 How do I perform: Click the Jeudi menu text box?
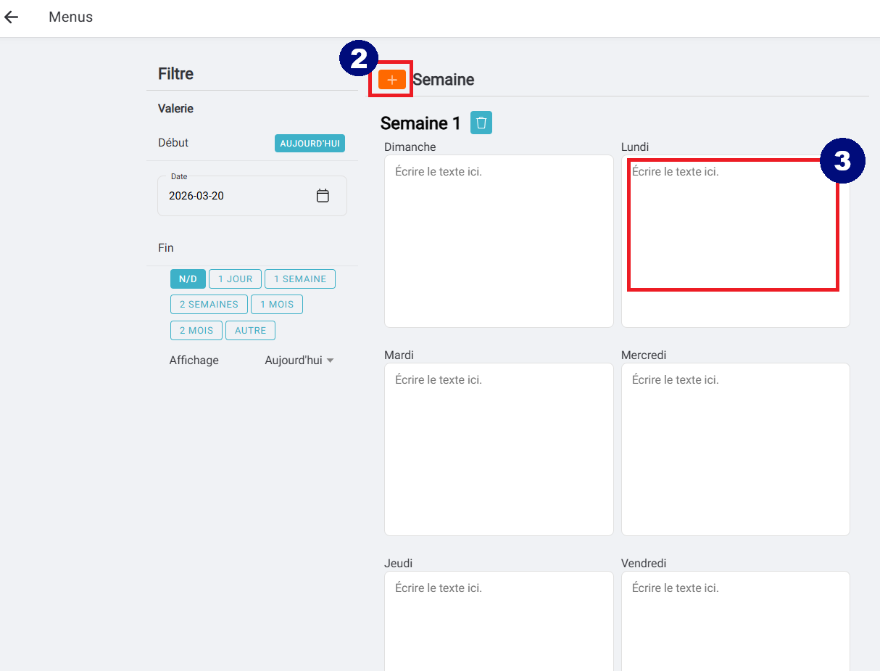pyautogui.click(x=499, y=621)
